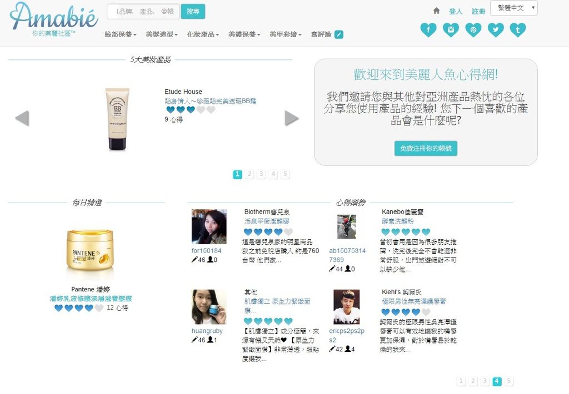Click the 登入 login link

456,11
